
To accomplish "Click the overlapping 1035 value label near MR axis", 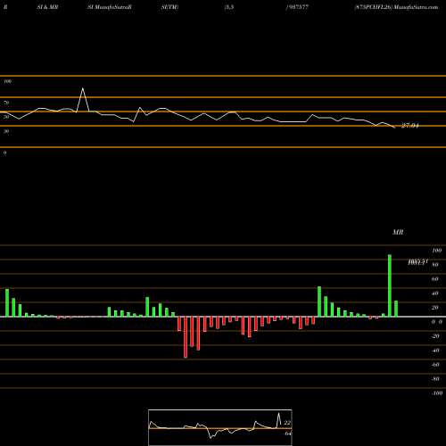I will tap(417, 262).
